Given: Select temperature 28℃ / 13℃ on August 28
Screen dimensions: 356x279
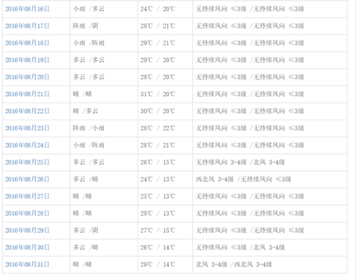Looking at the screenshot, I should [157, 214].
